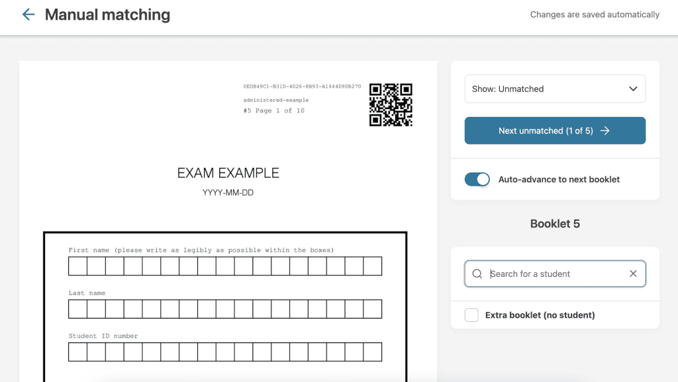678x382 pixels.
Task: Check the Extra booklet (no student) checkbox
Action: [x=471, y=315]
